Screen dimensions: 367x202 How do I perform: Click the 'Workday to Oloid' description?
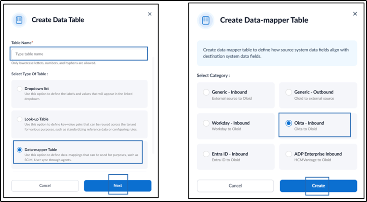pos(226,129)
